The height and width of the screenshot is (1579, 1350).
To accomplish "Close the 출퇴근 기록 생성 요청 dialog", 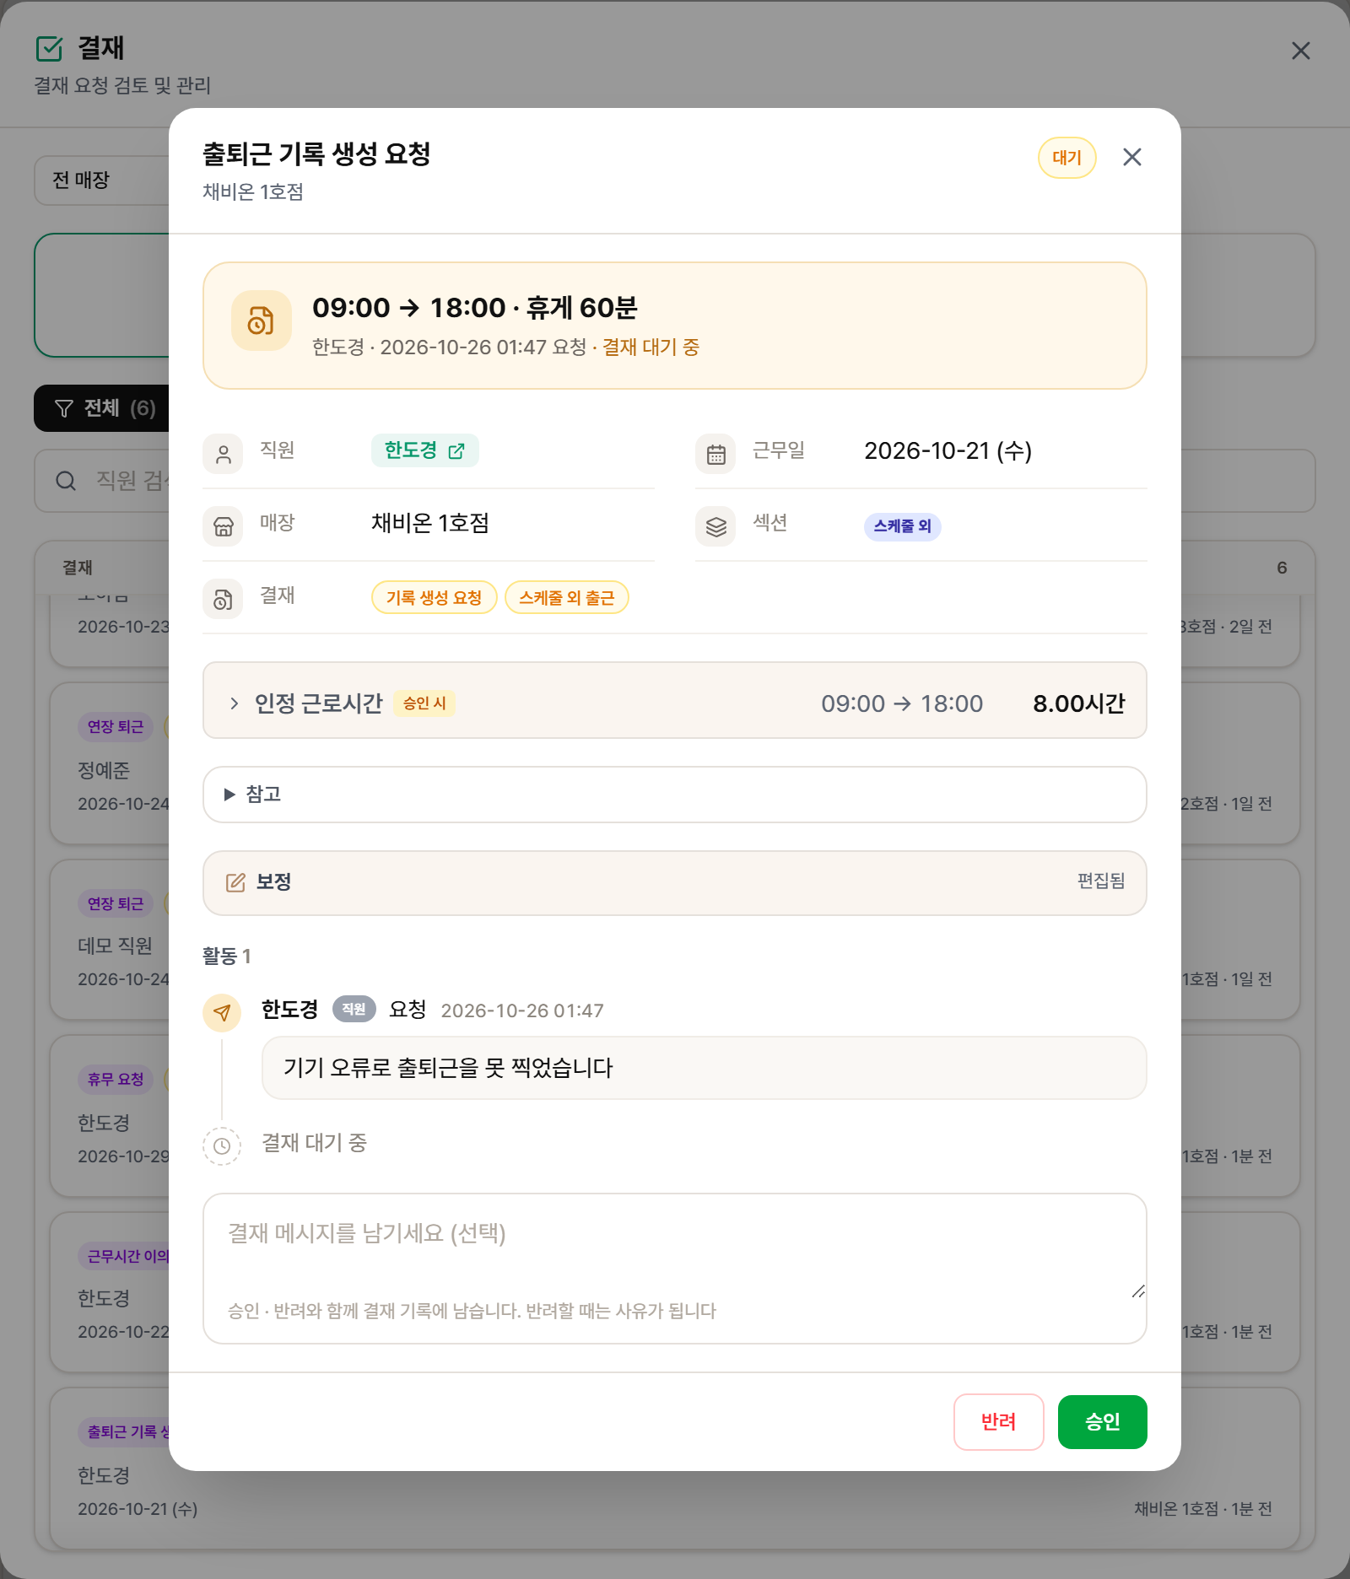I will tap(1131, 157).
